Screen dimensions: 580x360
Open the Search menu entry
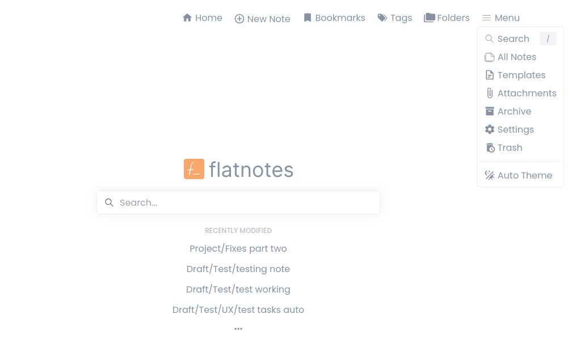(520, 39)
